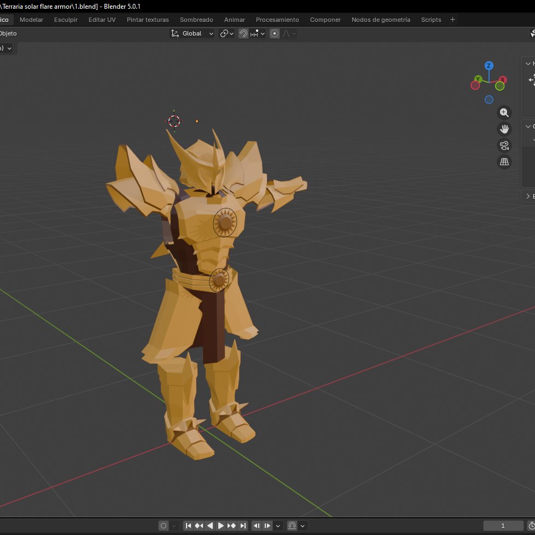The image size is (535, 535).
Task: Toggle proportional editing for objects
Action: pyautogui.click(x=275, y=33)
